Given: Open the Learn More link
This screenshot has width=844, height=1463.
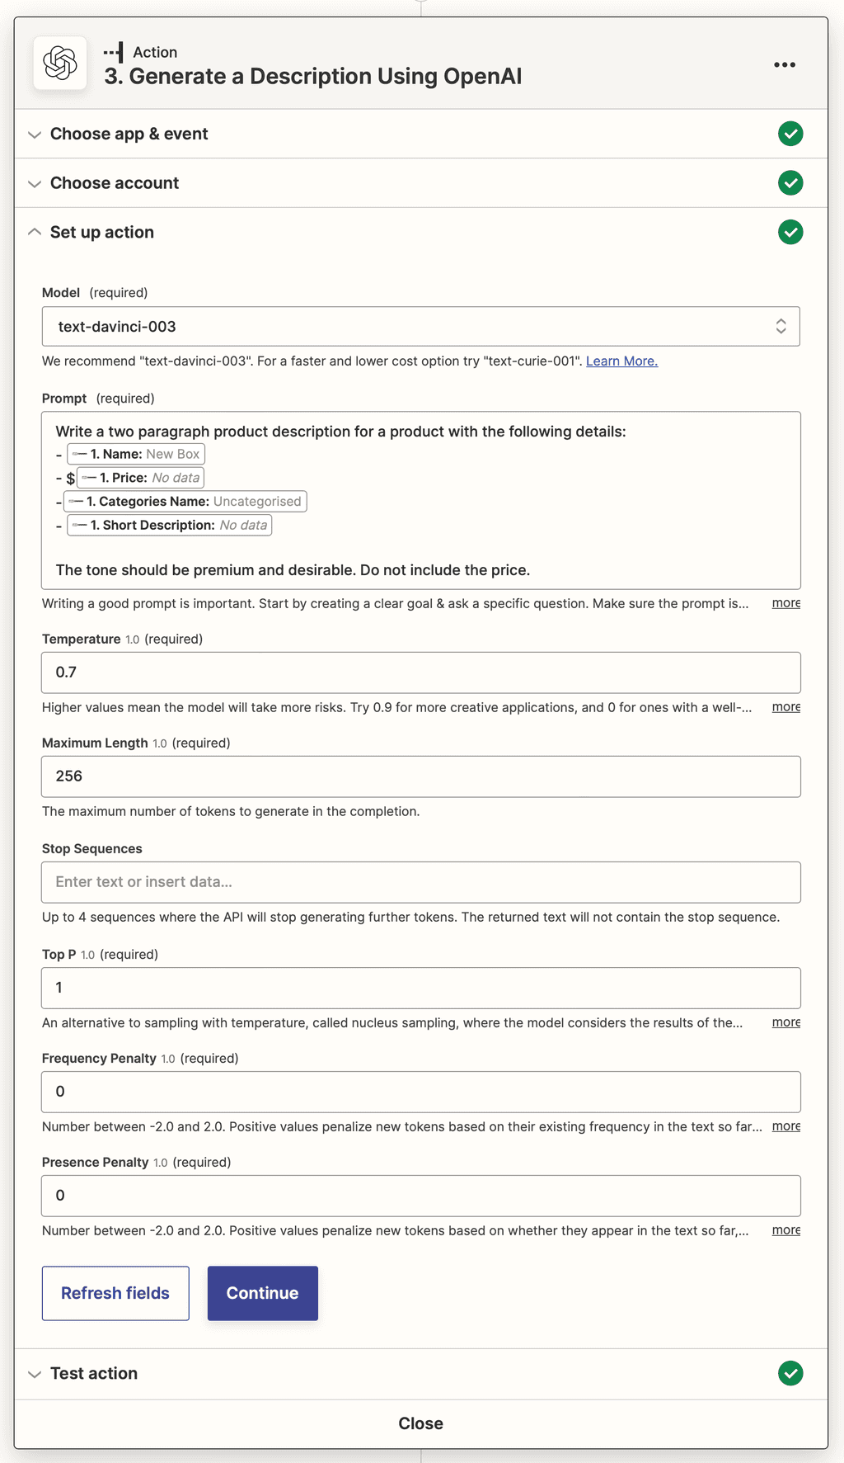Looking at the screenshot, I should 621,361.
